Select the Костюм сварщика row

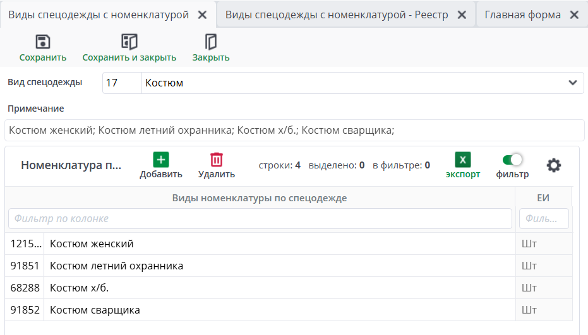tap(278, 310)
